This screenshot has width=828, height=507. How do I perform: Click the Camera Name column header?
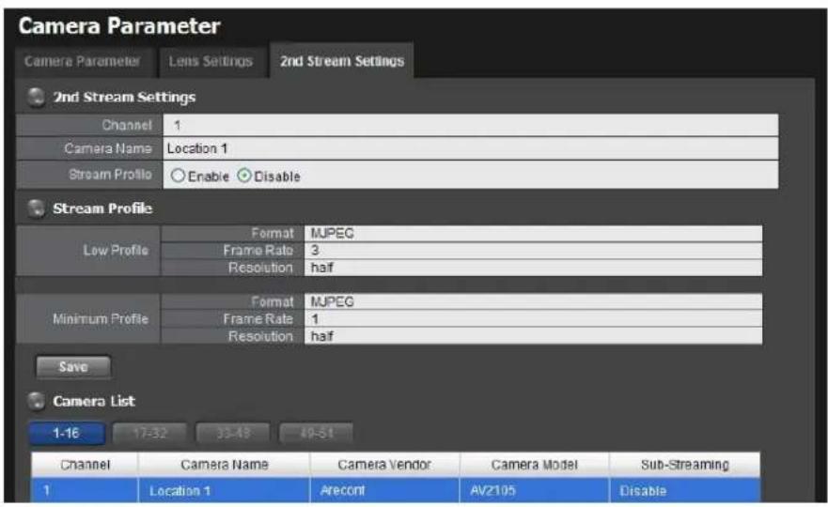tap(225, 465)
